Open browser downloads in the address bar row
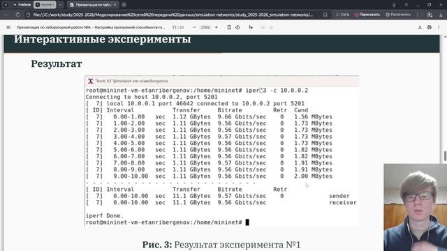The height and width of the screenshot is (251, 447). [x=441, y=15]
